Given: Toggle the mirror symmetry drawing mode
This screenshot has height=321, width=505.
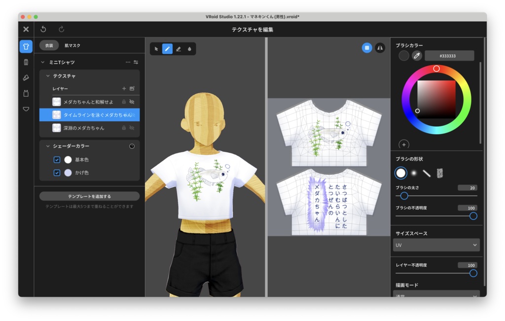Looking at the screenshot, I should 380,48.
